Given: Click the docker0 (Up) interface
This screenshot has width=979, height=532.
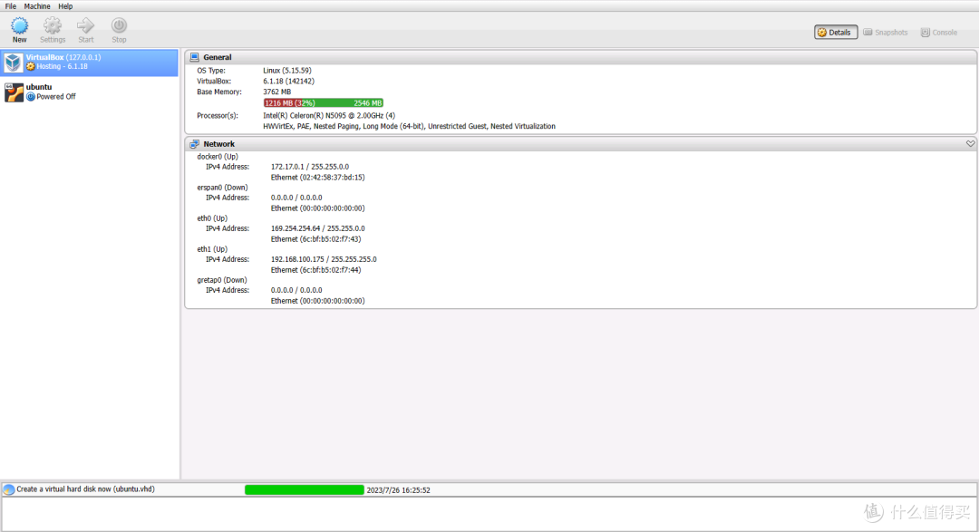Looking at the screenshot, I should tap(218, 157).
